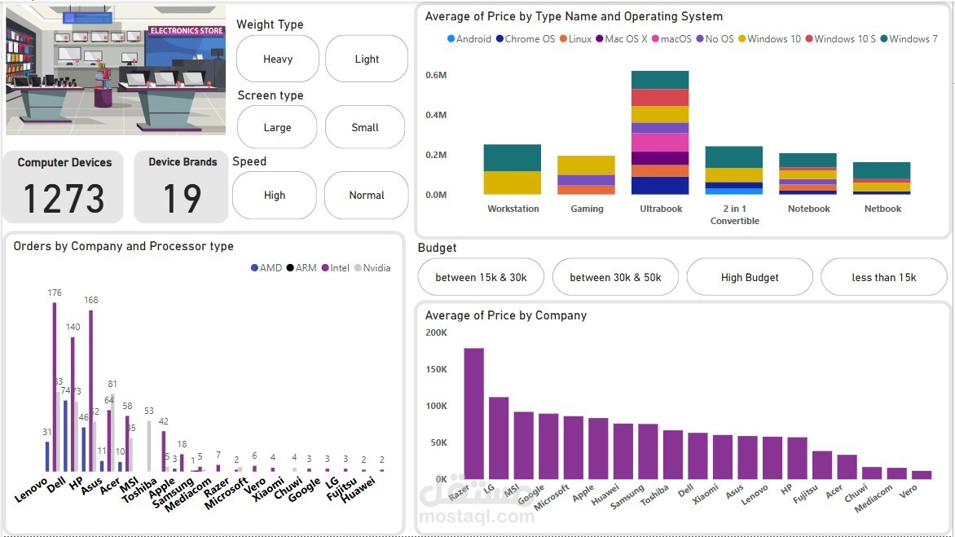Image resolution: width=955 pixels, height=537 pixels.
Task: Click the '200K' y-axis label
Action: point(436,332)
